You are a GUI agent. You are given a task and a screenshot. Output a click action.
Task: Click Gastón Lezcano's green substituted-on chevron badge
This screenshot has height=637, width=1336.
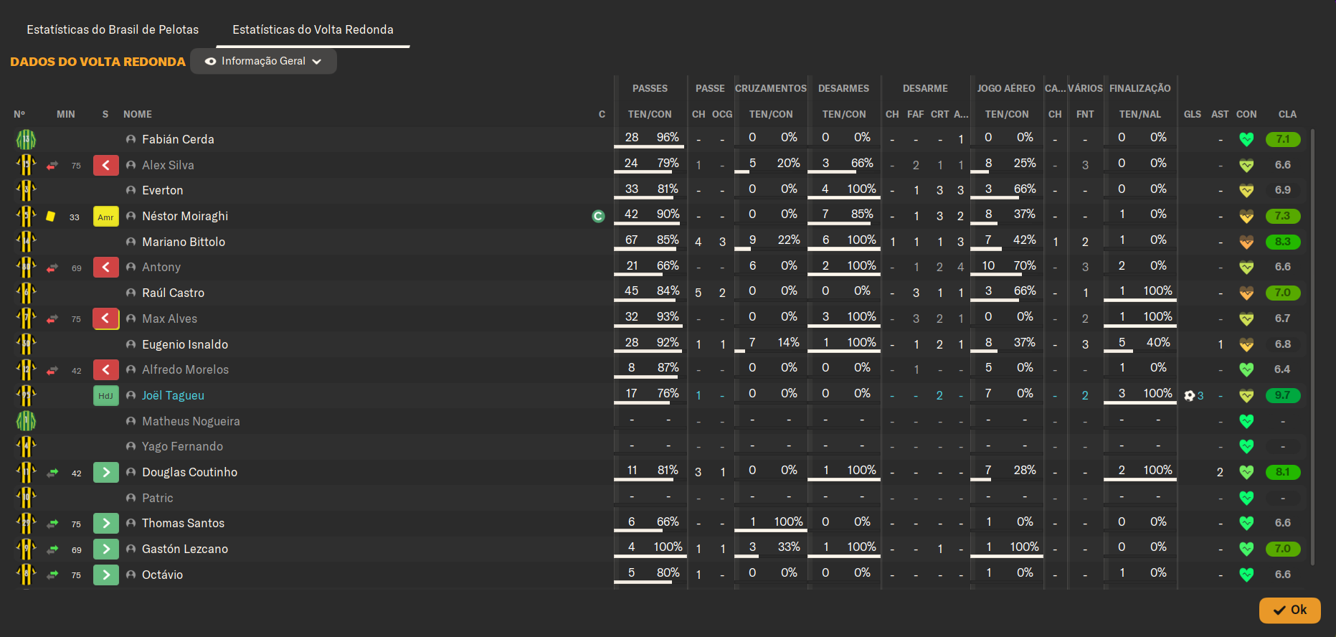click(106, 549)
